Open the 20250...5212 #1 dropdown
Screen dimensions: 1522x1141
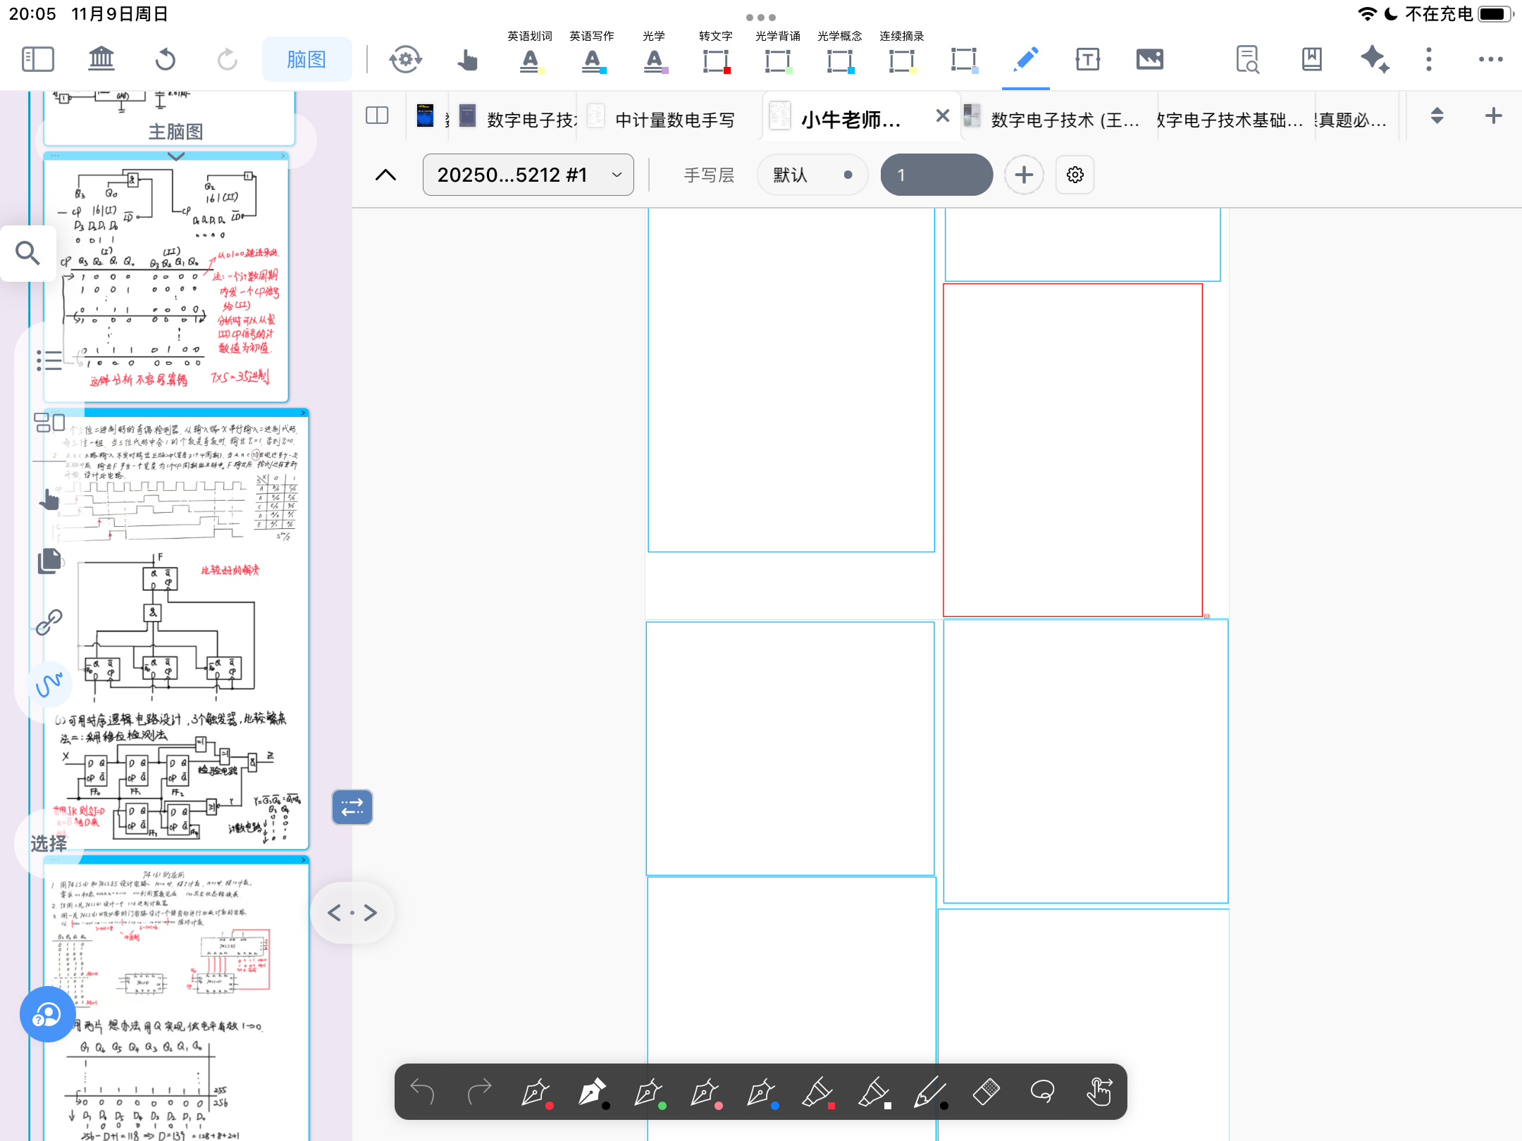pos(528,175)
